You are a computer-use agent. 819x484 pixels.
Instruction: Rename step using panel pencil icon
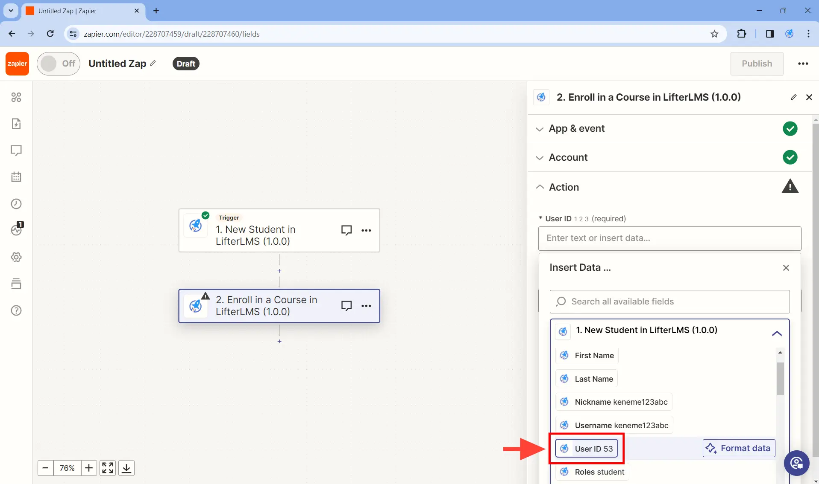click(793, 97)
